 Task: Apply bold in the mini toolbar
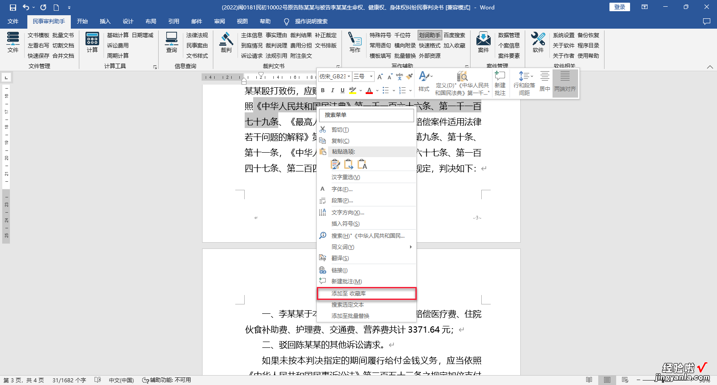tap(323, 90)
